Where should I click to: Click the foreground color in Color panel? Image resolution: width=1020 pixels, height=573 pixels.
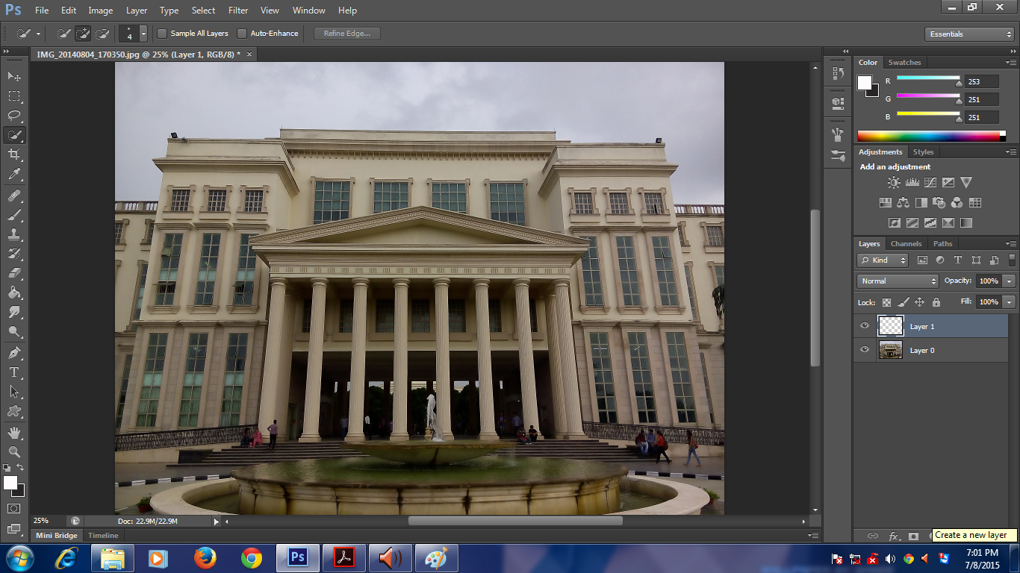point(864,82)
